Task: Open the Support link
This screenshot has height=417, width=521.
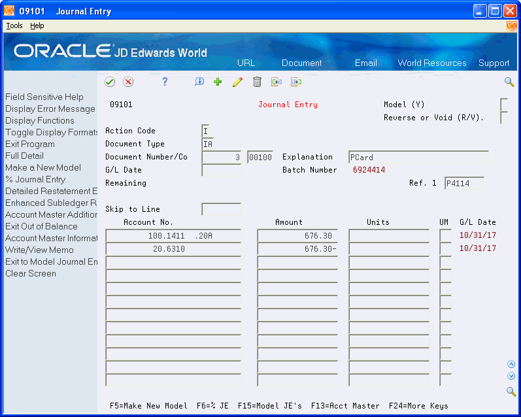Action: click(x=494, y=63)
